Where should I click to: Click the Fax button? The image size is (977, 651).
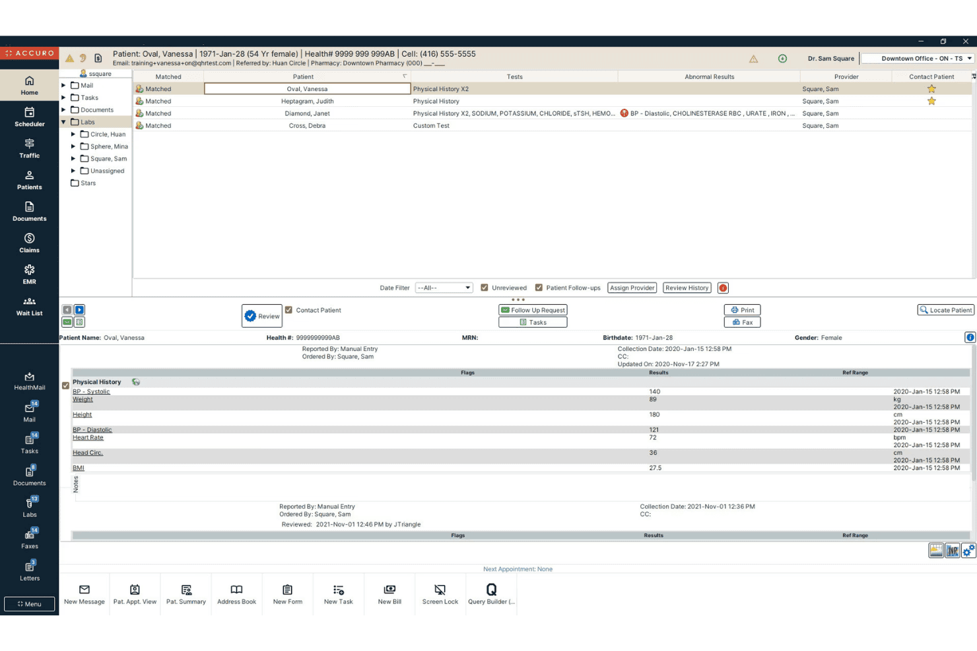click(742, 322)
